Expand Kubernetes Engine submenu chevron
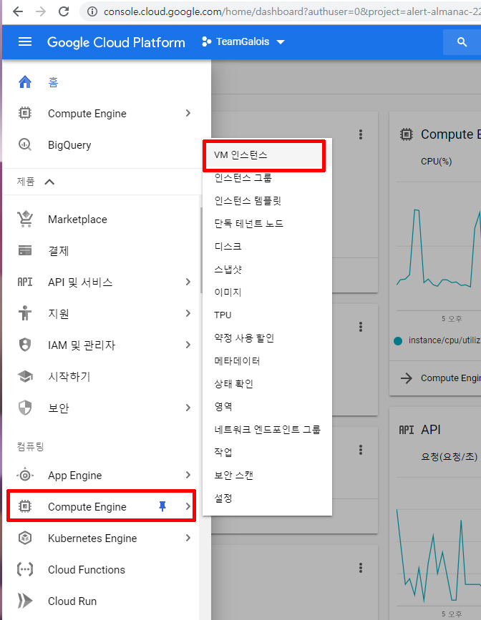This screenshot has width=481, height=620. [188, 538]
